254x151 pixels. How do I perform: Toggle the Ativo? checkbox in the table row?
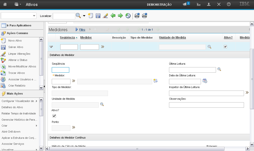point(225,47)
